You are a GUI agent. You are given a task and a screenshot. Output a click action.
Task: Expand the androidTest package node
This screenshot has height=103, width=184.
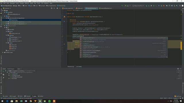(6, 22)
